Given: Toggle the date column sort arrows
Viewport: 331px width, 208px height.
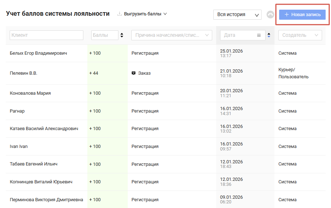Looking at the screenshot, I should (269, 35).
